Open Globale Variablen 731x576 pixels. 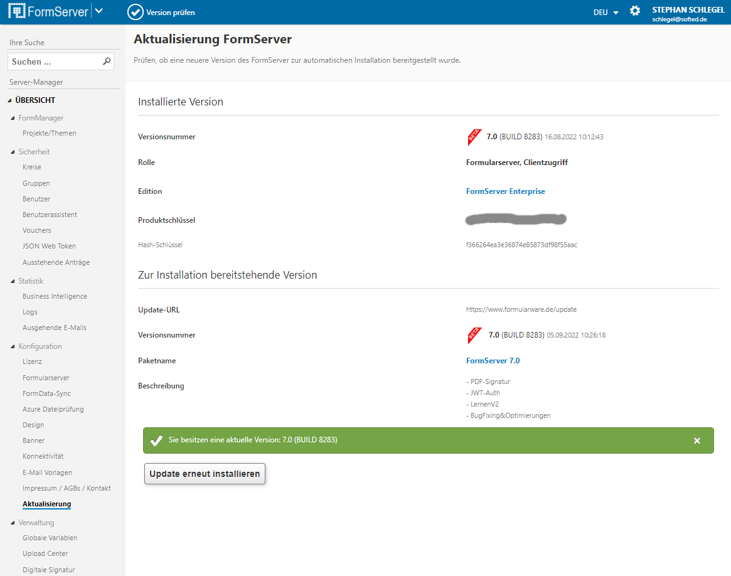[50, 538]
